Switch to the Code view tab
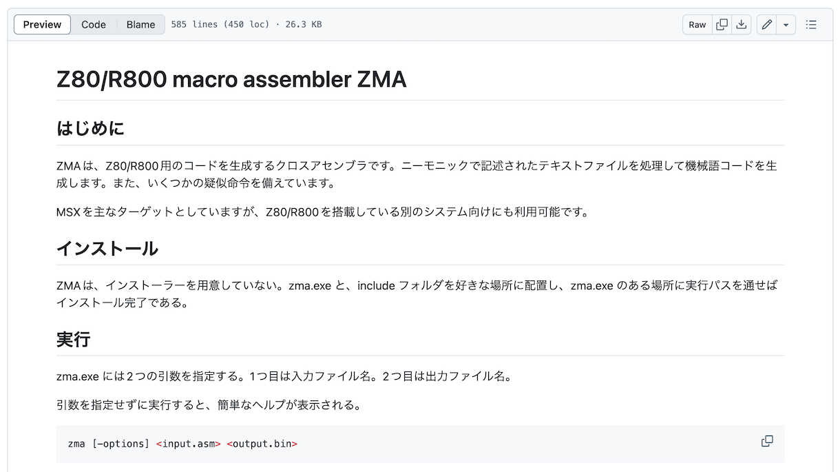840x472 pixels. [x=94, y=25]
